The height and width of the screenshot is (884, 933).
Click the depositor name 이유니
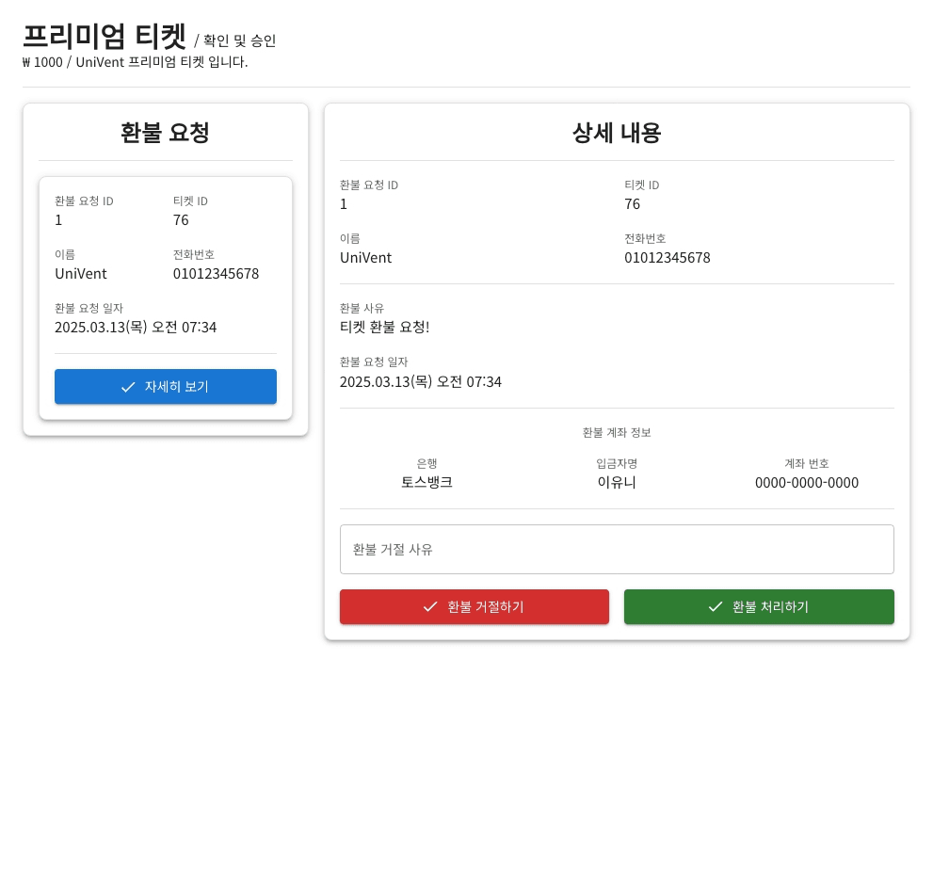617,482
